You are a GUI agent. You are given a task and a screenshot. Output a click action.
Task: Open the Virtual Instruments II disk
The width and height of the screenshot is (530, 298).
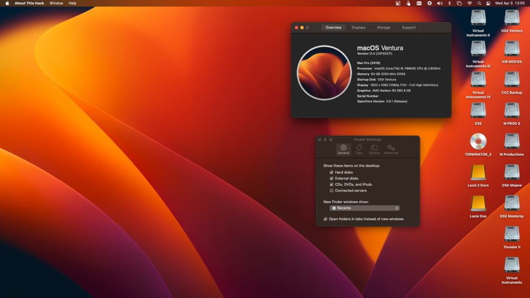[478, 18]
